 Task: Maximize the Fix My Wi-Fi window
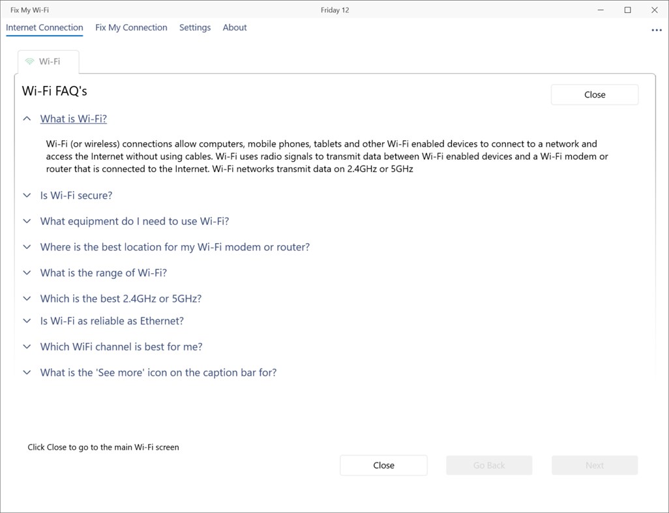click(x=627, y=10)
